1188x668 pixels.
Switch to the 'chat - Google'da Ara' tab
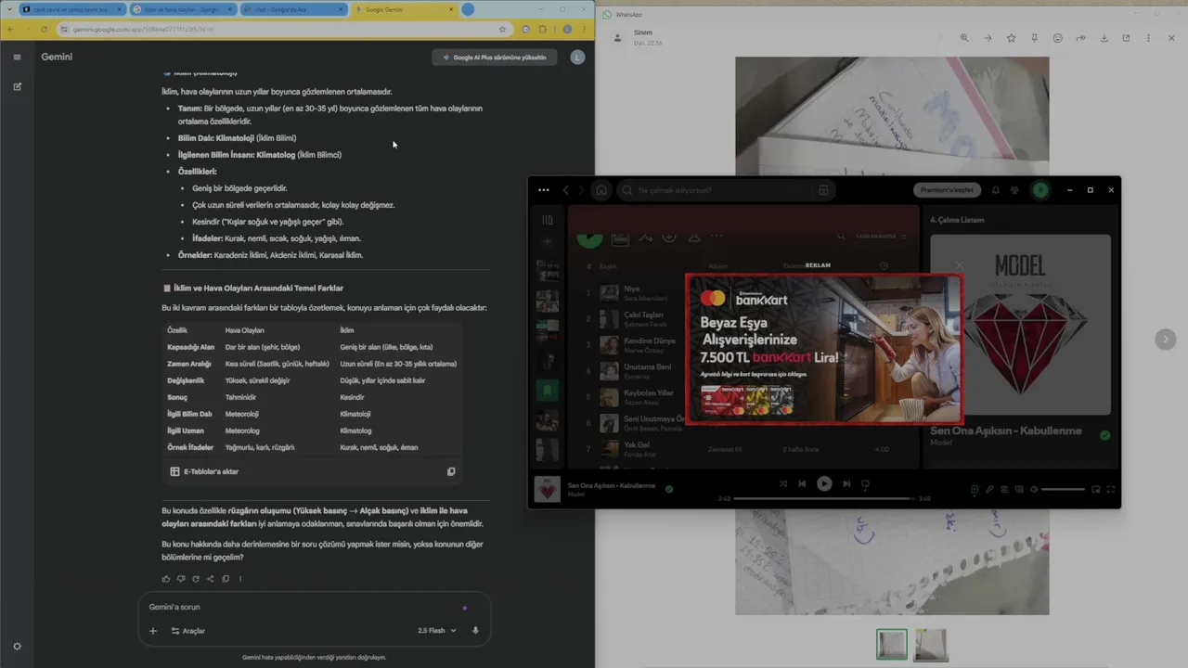(x=293, y=9)
